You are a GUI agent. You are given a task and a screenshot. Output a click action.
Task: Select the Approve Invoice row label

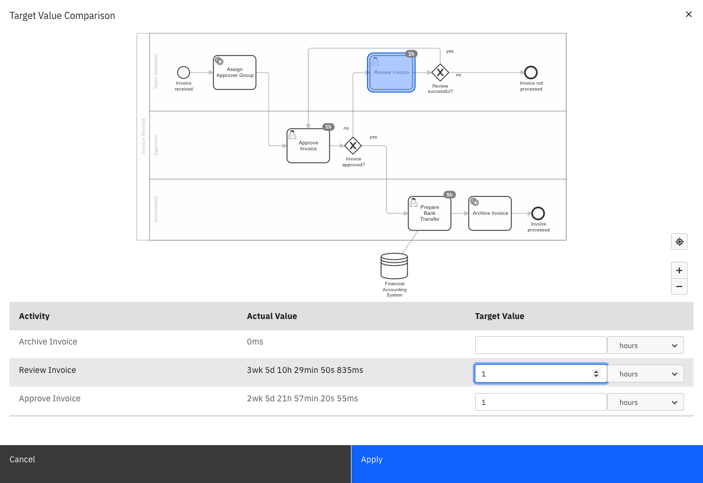50,399
